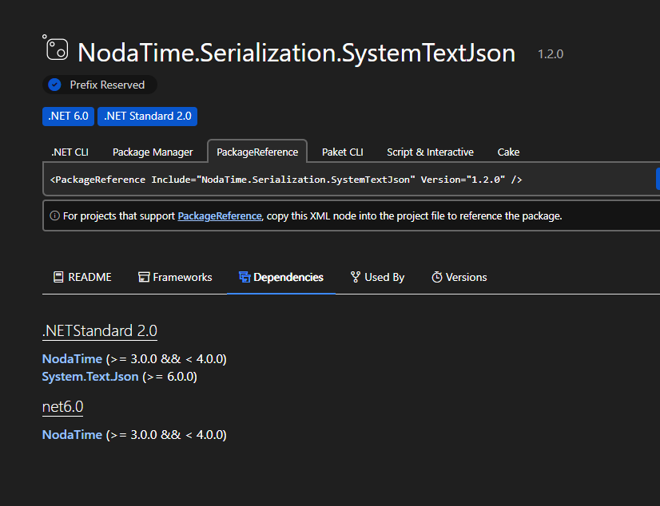660x506 pixels.
Task: Open the Paket CLI tab
Action: click(x=343, y=152)
